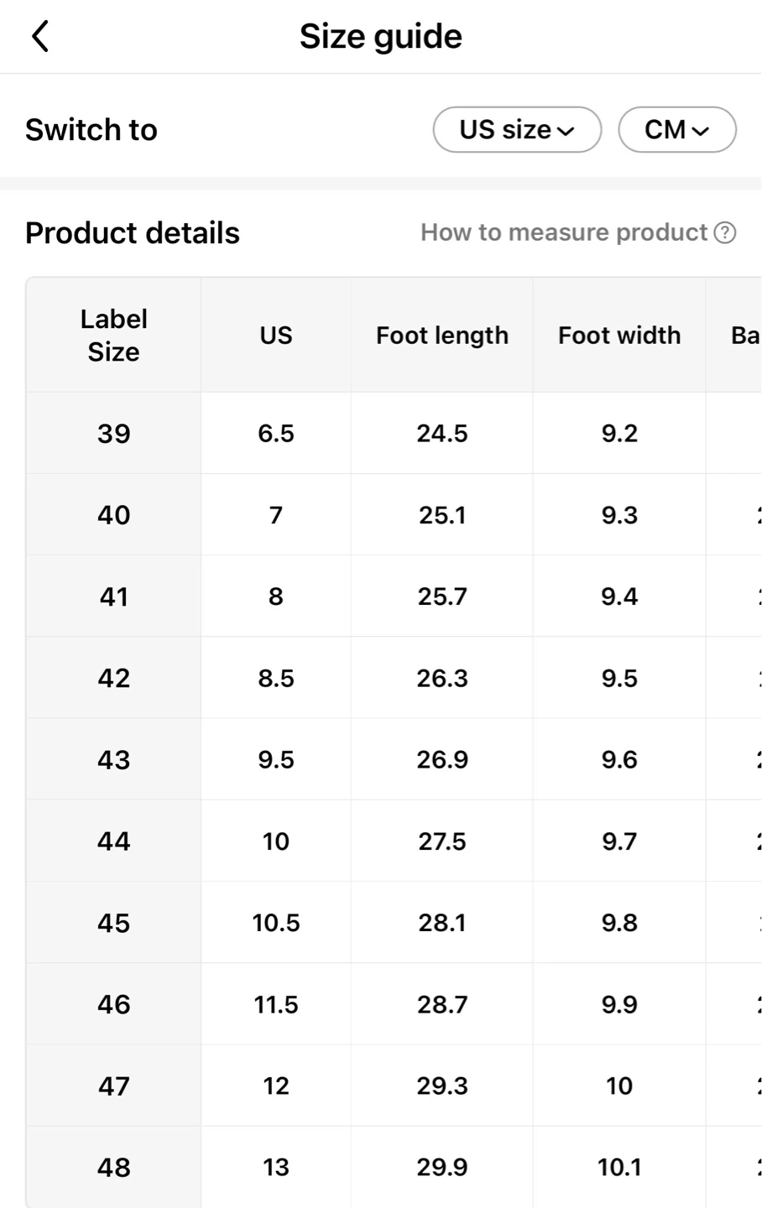
Task: Click the help question mark icon
Action: point(725,232)
